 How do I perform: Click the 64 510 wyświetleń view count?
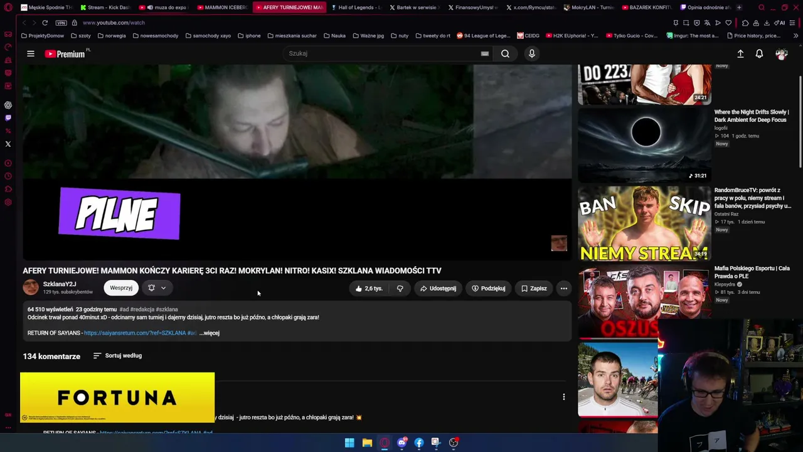click(50, 309)
